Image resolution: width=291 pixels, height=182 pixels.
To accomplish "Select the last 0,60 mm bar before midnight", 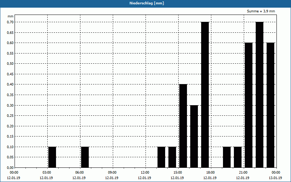I will 271,105.
